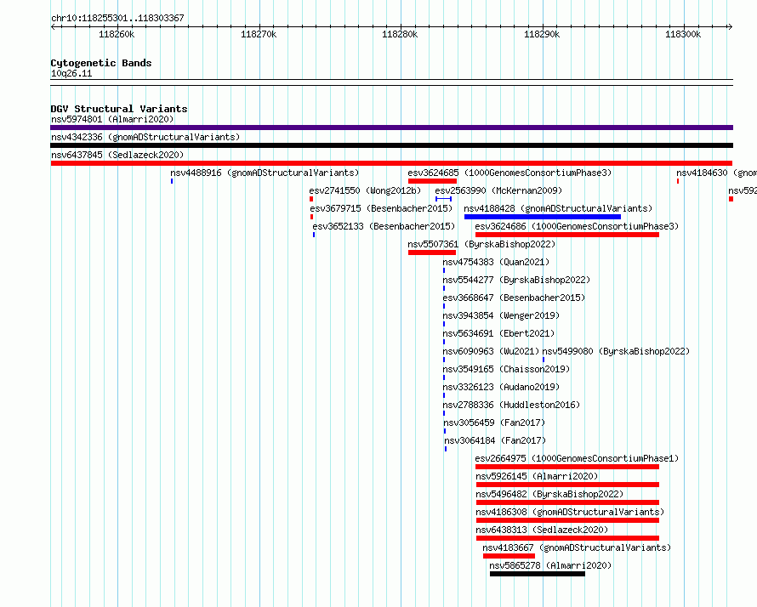Screen dimensions: 757x607
Task: Open esv3652133 (Besenbacher2015) label
Action: 384,226
